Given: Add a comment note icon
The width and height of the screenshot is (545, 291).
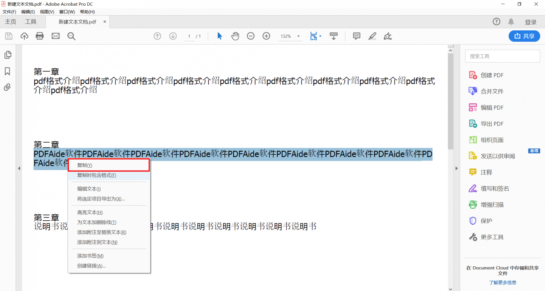Looking at the screenshot, I should coord(357,36).
